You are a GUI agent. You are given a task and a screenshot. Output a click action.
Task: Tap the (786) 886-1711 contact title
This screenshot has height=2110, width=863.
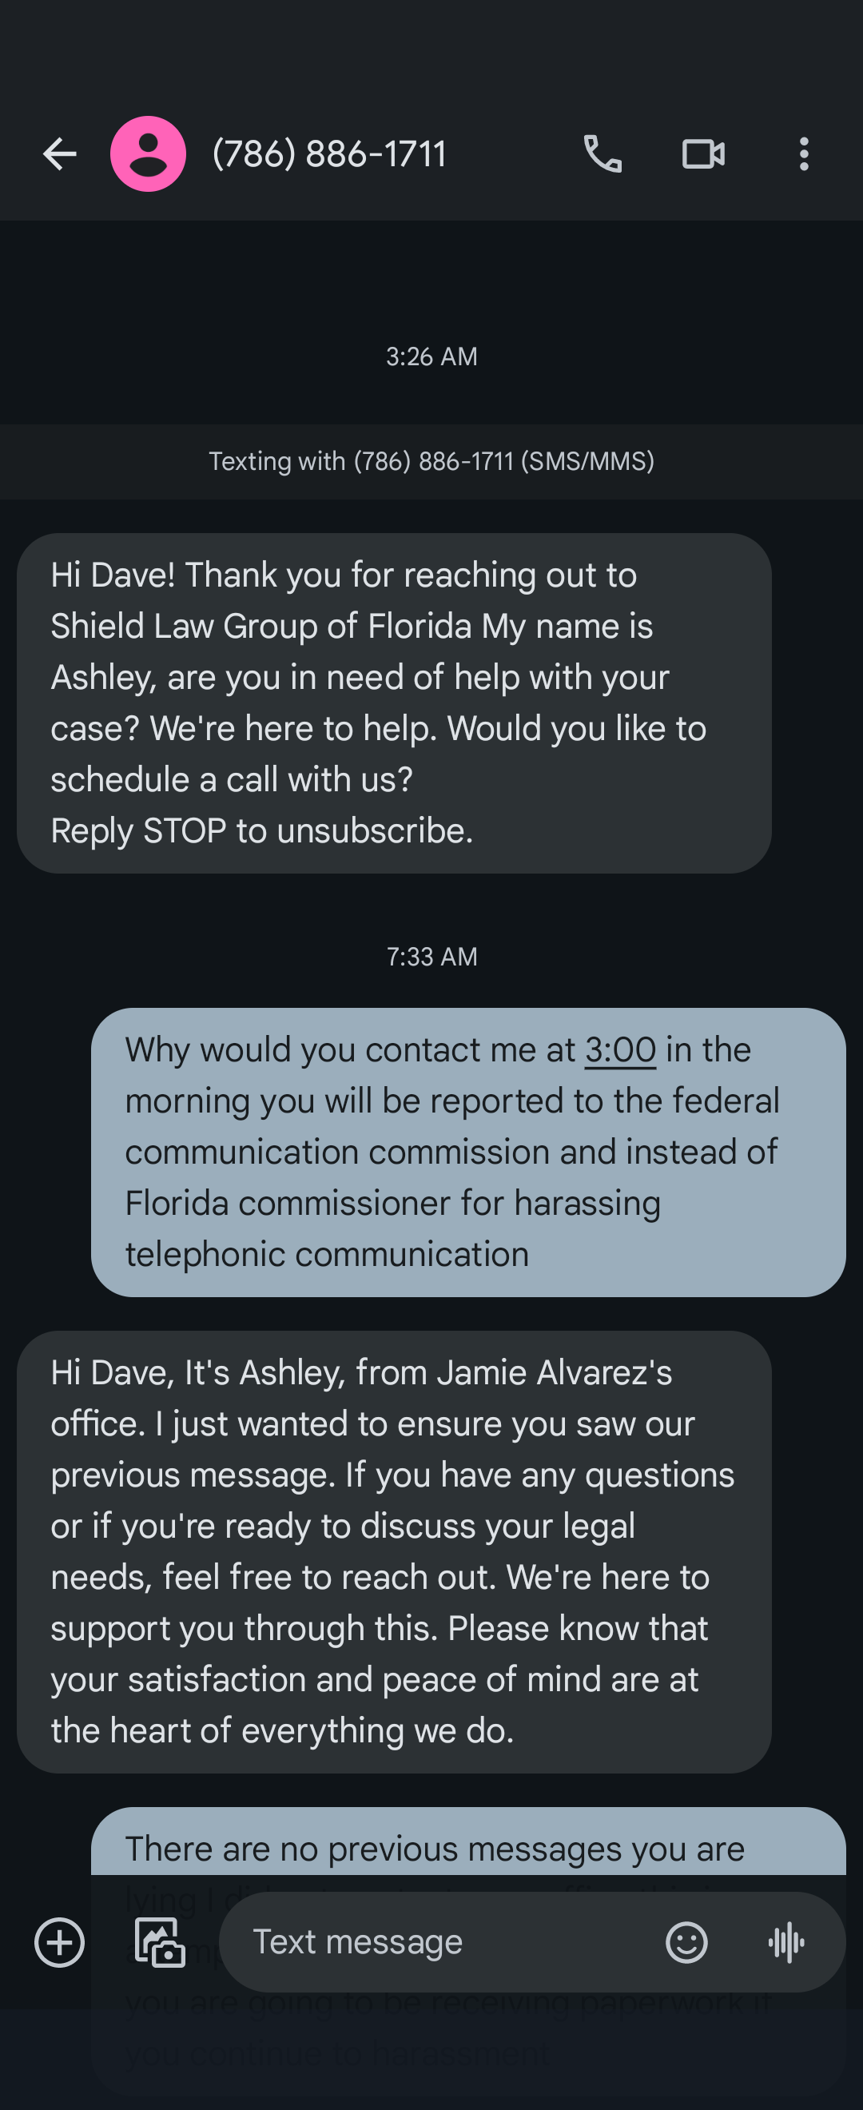(329, 154)
